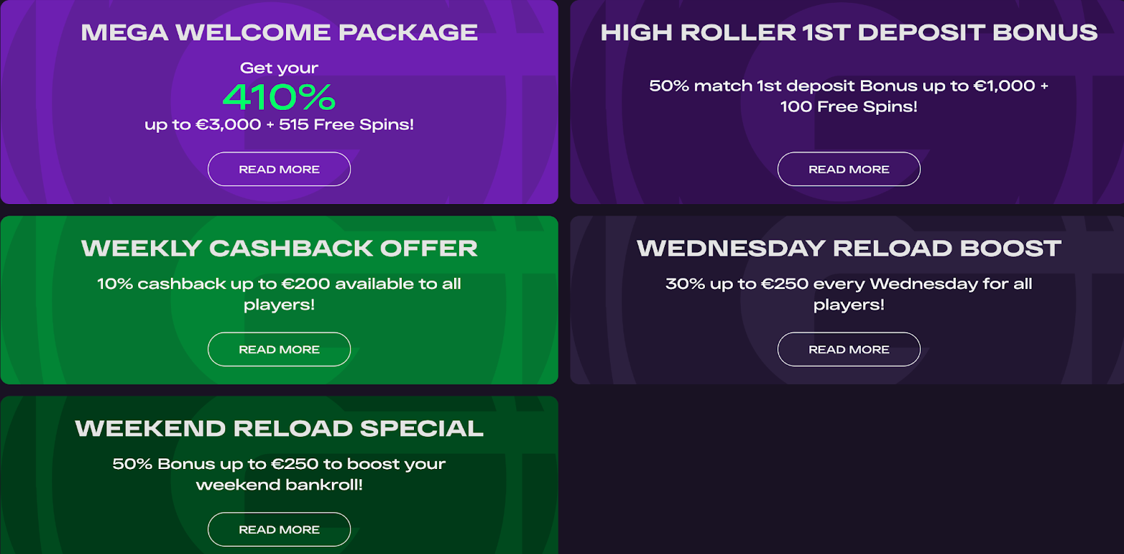The image size is (1124, 554).
Task: Open Read More for Weekly Cashback Offer
Action: (x=279, y=349)
